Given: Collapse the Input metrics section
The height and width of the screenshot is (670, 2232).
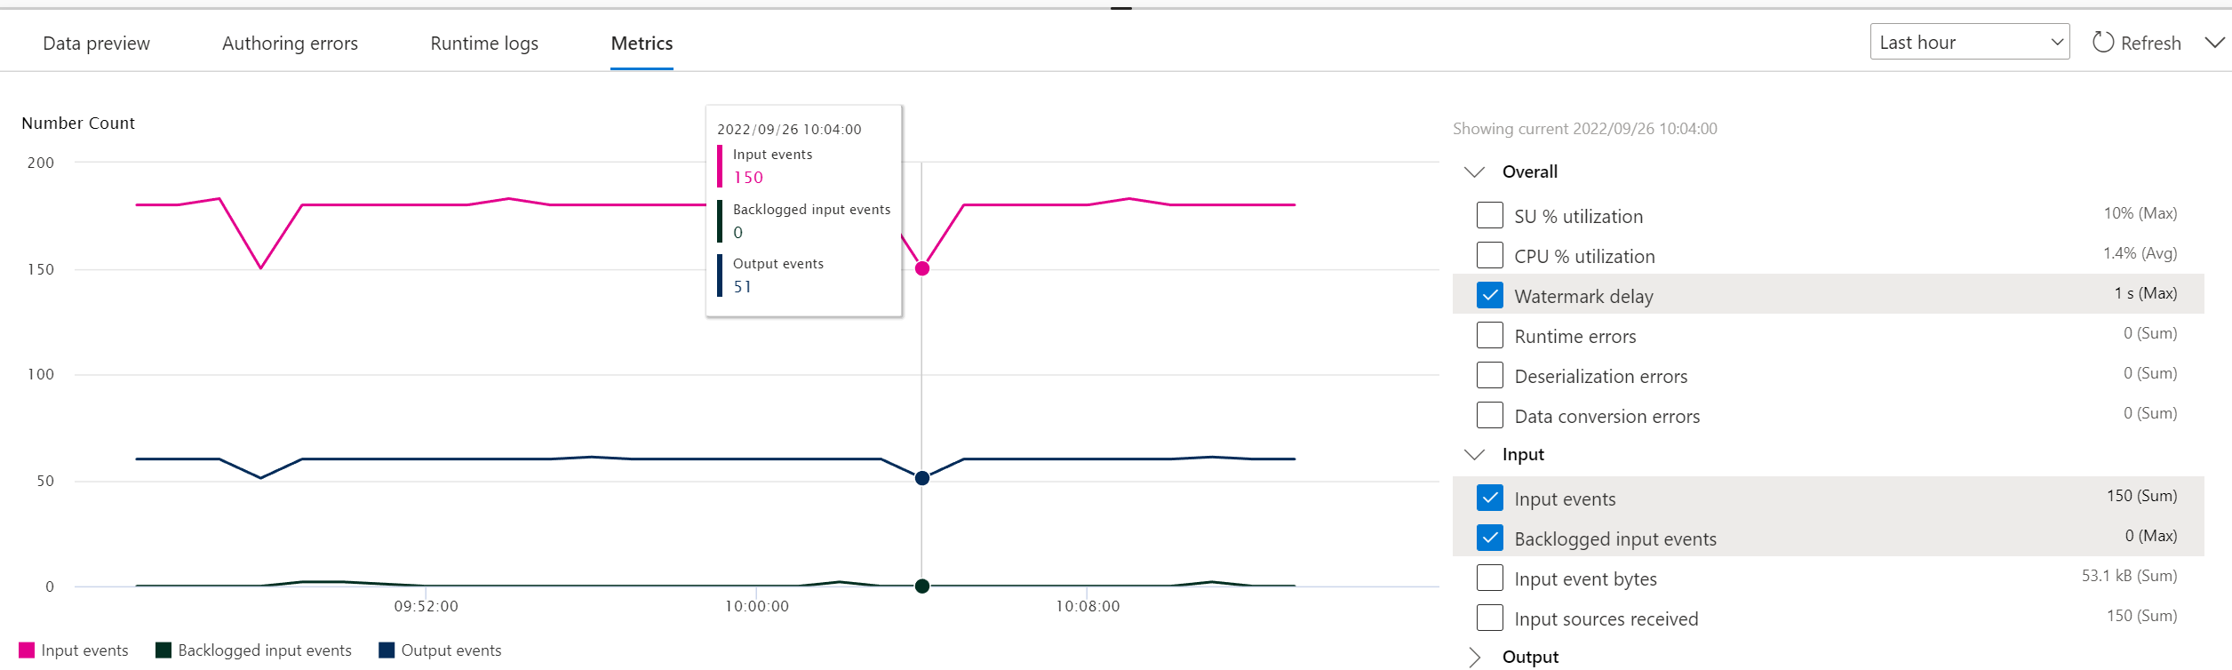Looking at the screenshot, I should pyautogui.click(x=1474, y=454).
